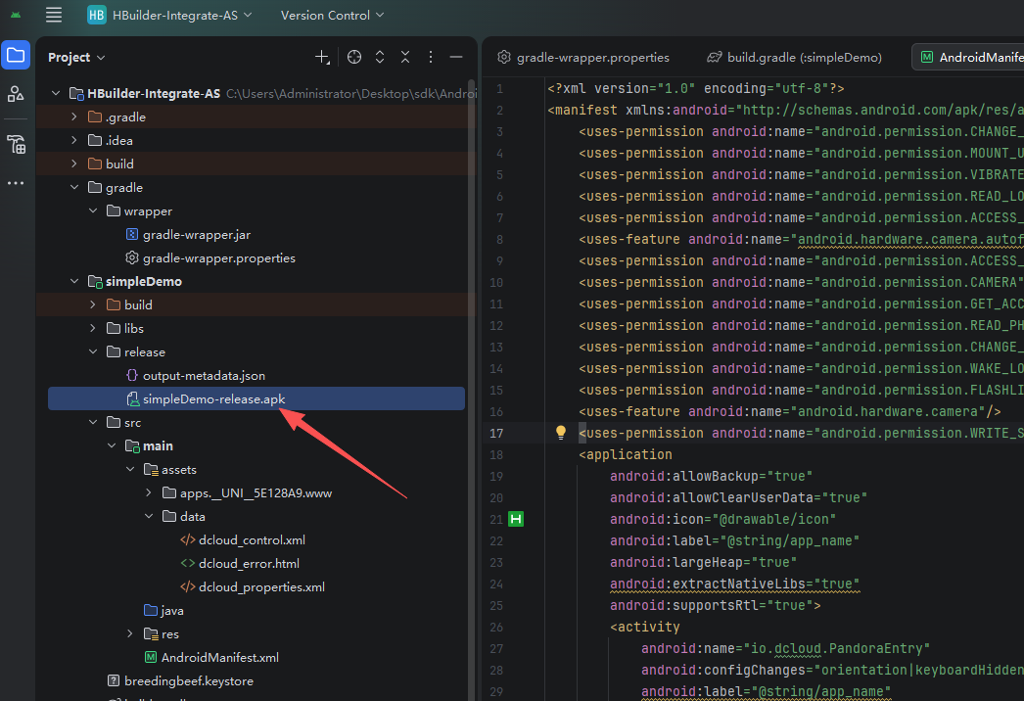Open Version Control dropdown
The image size is (1024, 701).
coord(332,15)
